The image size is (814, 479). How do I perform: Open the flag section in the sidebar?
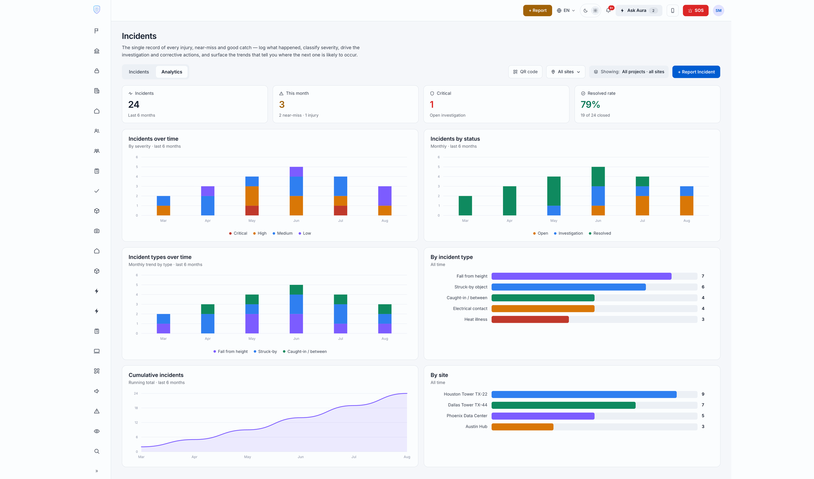pos(97,31)
